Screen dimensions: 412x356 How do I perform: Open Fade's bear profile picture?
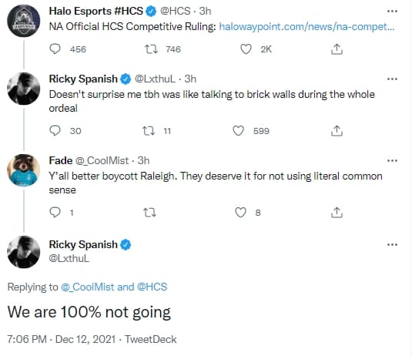[24, 170]
